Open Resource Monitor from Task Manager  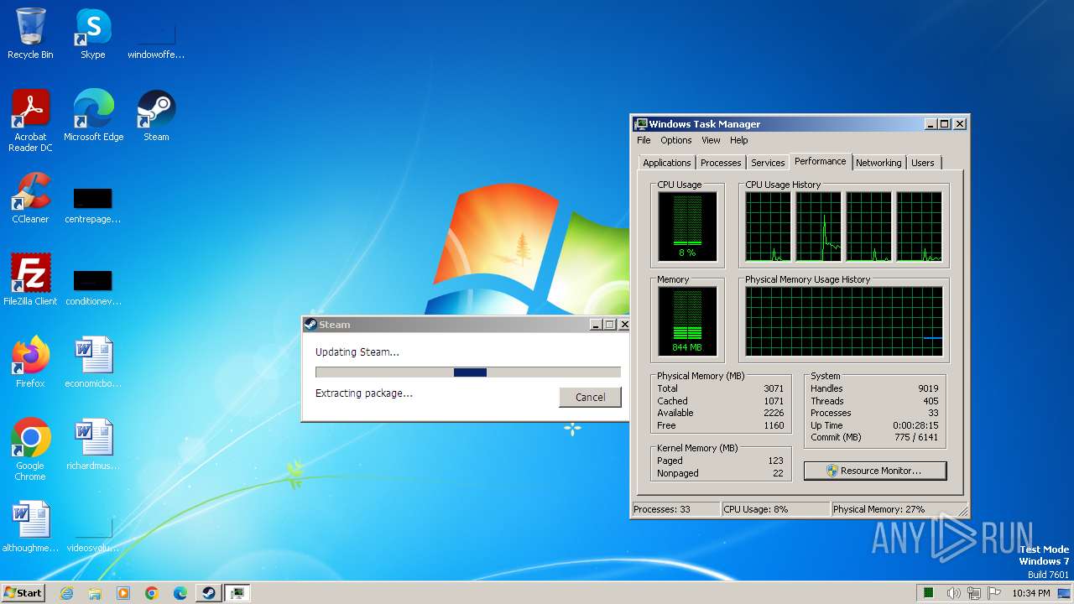[875, 471]
